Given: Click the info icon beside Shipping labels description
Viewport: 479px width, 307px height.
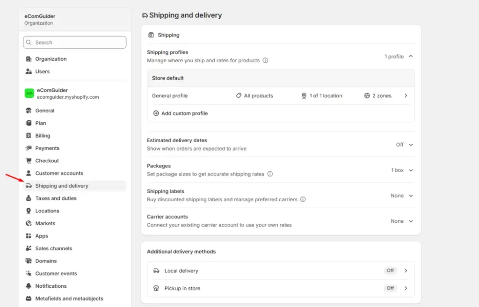Looking at the screenshot, I should click(x=303, y=199).
